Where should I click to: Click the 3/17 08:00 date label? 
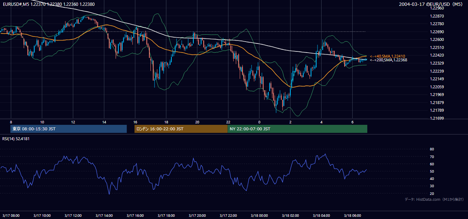[11, 215]
